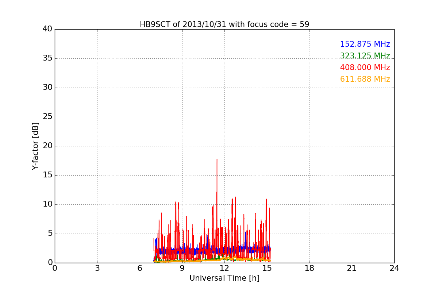Select the 611.688 MHz legend label
This screenshot has height=292, width=438.
[365, 79]
